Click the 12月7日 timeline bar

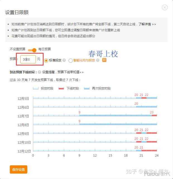point(95,116)
